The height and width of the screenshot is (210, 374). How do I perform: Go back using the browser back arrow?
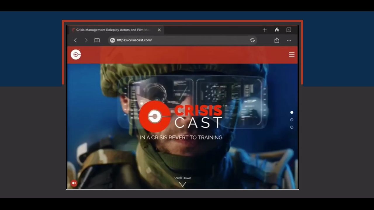click(x=75, y=40)
